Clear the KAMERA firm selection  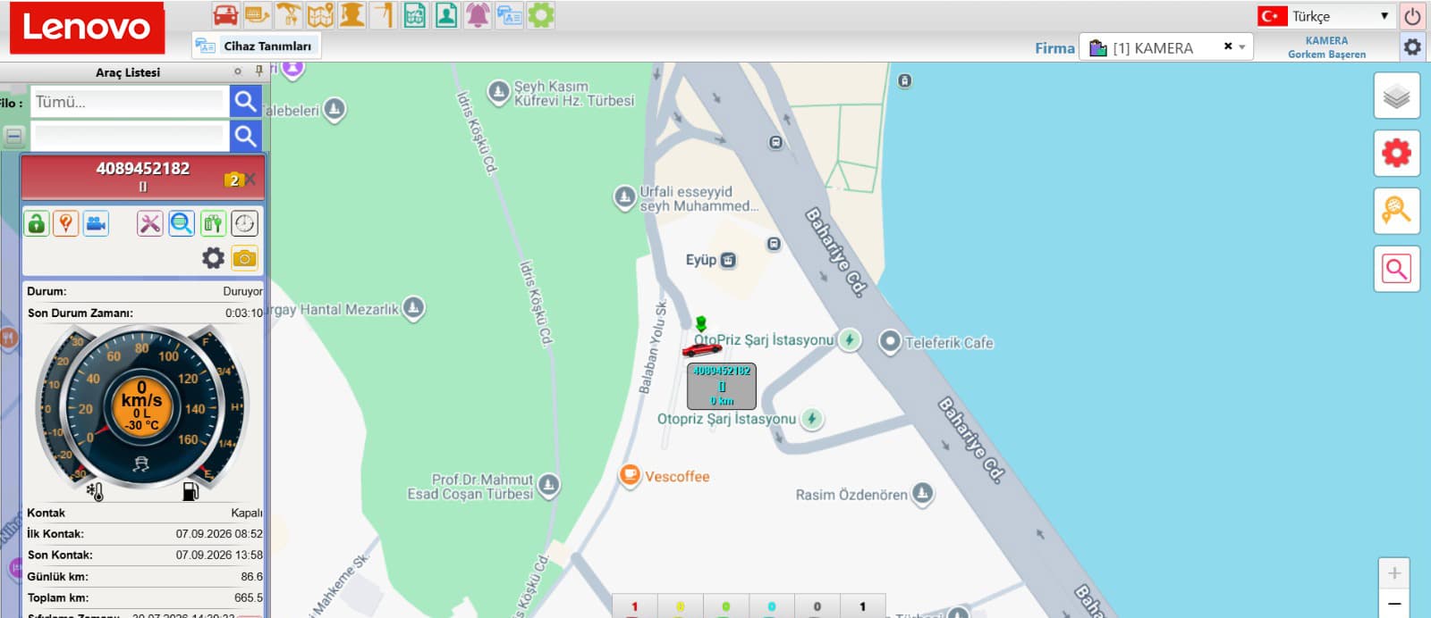1228,46
